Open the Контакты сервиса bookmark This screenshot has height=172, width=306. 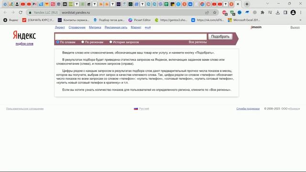(74, 20)
